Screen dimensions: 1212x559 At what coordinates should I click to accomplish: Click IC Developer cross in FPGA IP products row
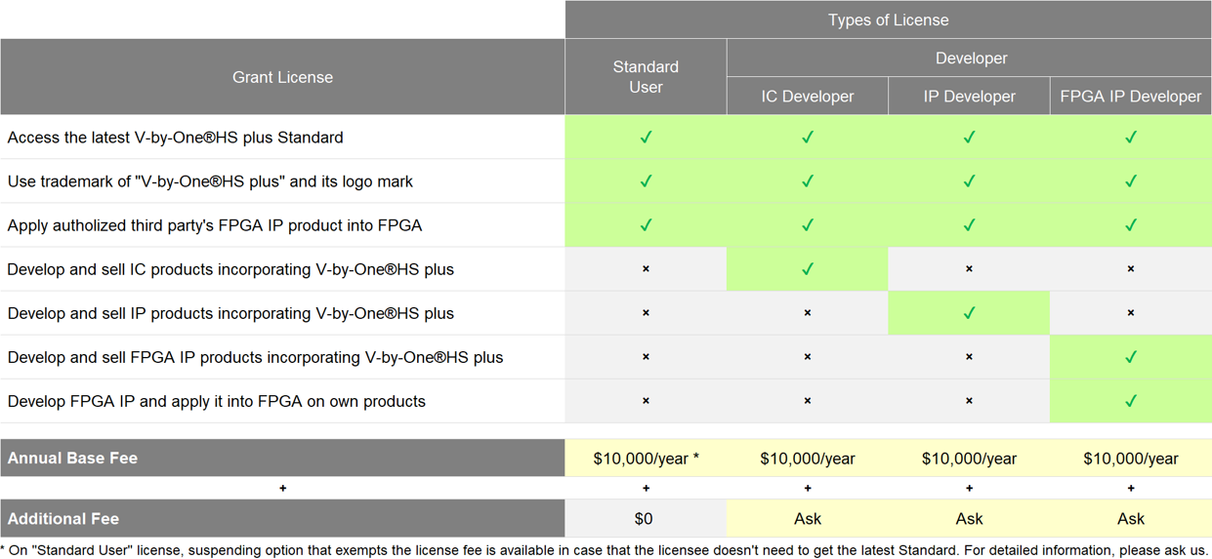click(808, 357)
